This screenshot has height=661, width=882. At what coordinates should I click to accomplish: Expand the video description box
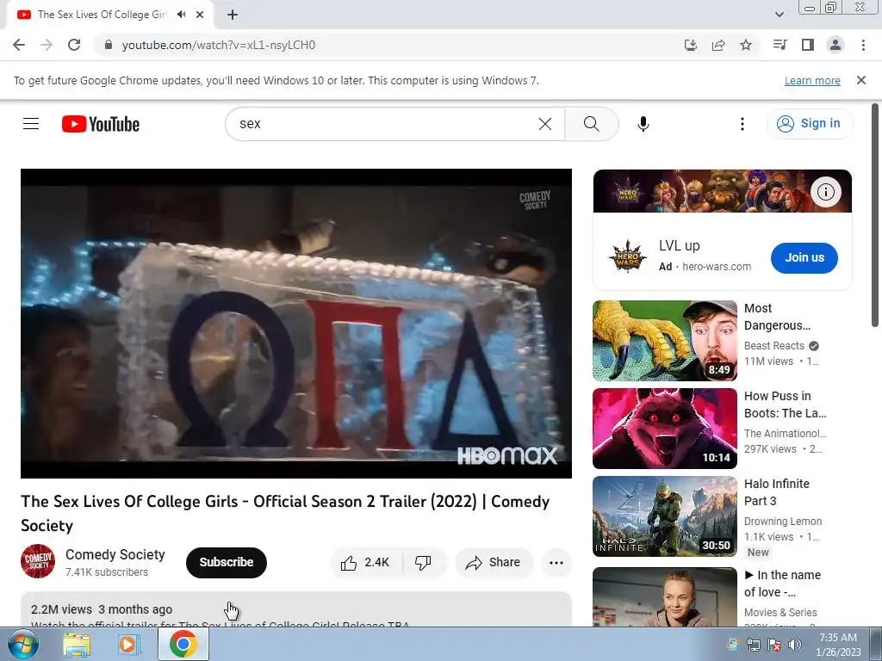pyautogui.click(x=296, y=609)
